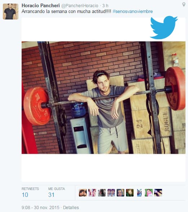The width and height of the screenshot is (188, 212).
Task: Click the last liker avatar
Action: (x=158, y=193)
